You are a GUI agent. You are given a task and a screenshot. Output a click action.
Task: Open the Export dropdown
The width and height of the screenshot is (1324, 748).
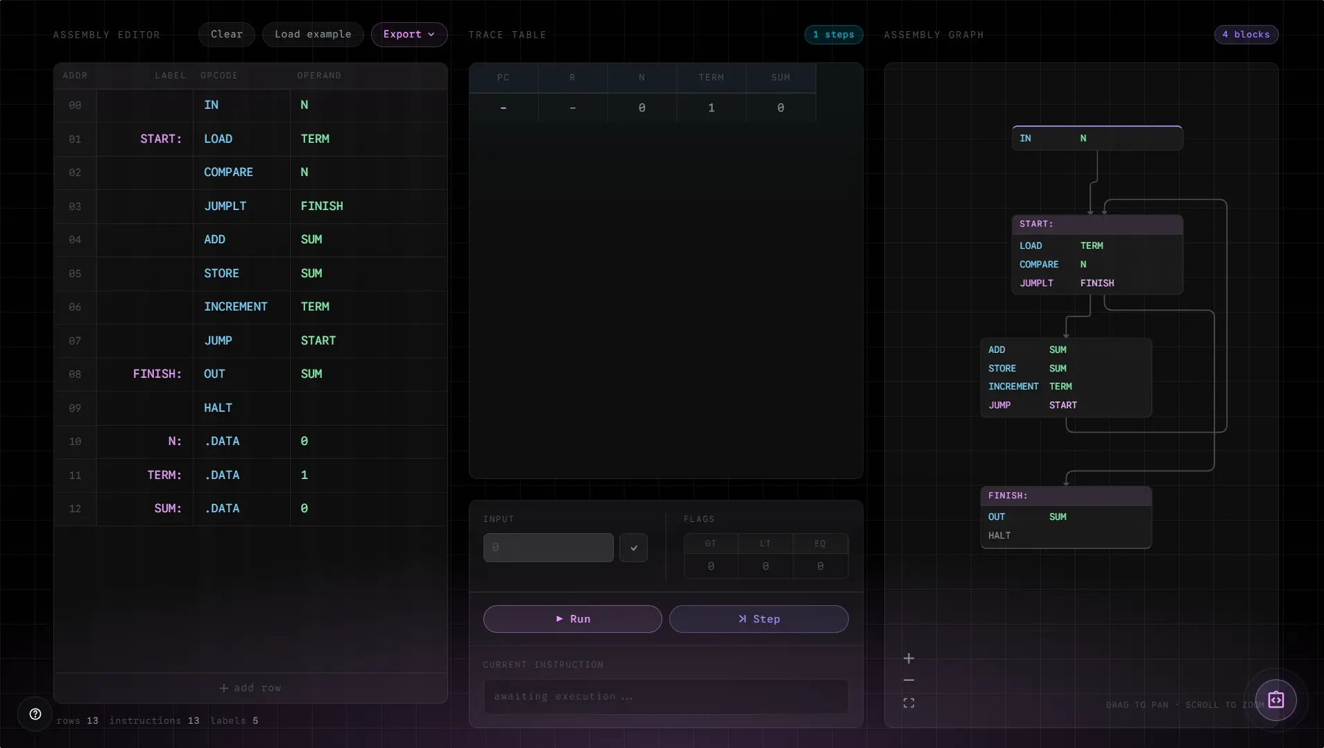tap(409, 35)
